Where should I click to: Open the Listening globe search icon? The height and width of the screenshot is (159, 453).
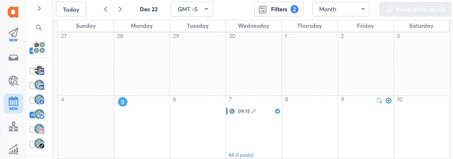(13, 80)
